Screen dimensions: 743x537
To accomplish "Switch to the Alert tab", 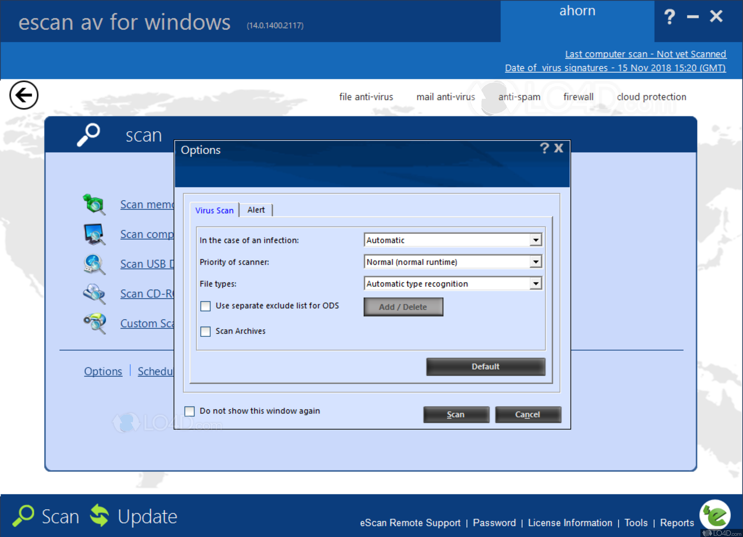I will [256, 210].
